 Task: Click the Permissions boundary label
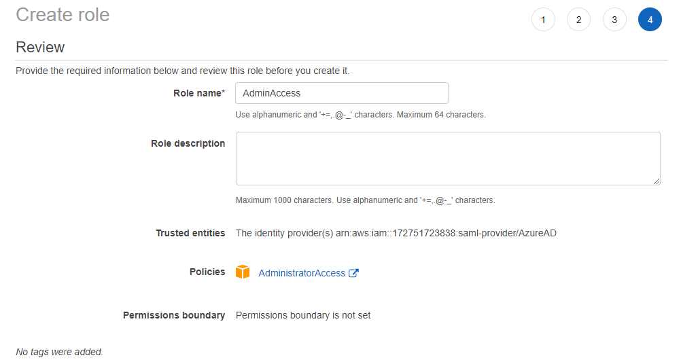[x=174, y=315]
